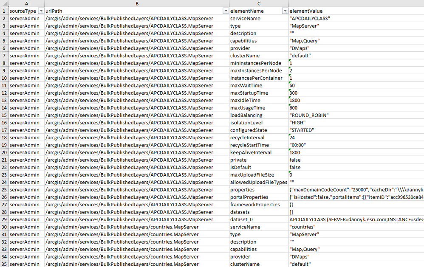The height and width of the screenshot is (267, 424).
Task: Open the sourceType filter dropdown
Action: point(41,11)
